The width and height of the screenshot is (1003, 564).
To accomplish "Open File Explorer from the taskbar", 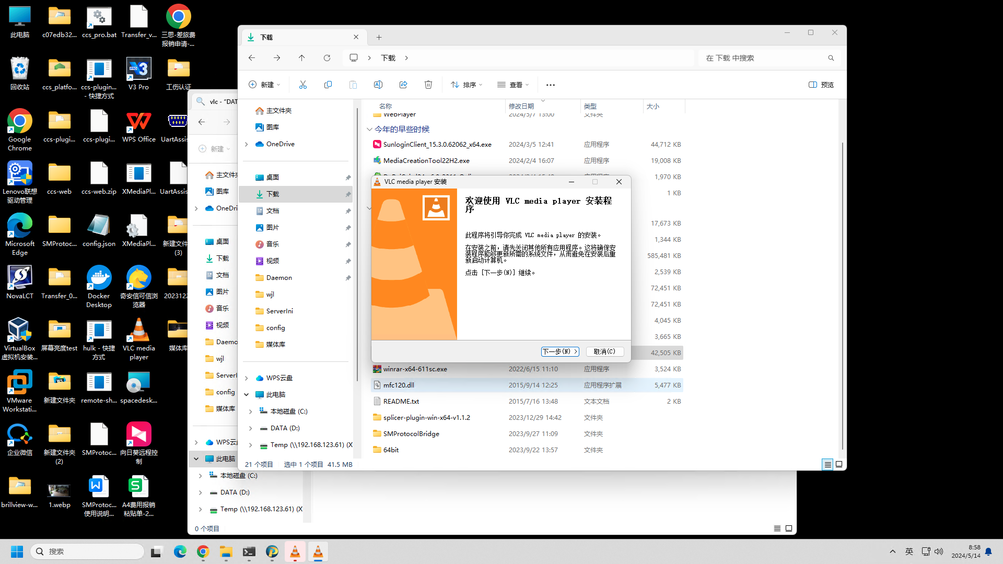I will pyautogui.click(x=226, y=551).
